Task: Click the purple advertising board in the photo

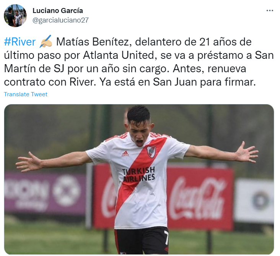Action: [x=45, y=194]
